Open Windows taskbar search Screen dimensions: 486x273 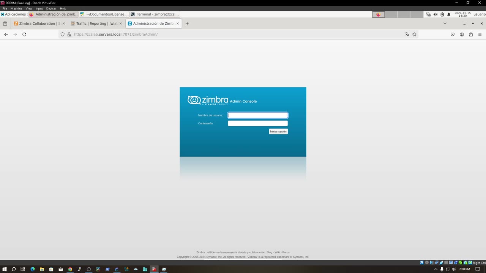tap(14, 269)
